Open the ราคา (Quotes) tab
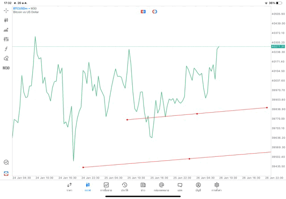Screen dimensions: 286x199 click(69, 187)
